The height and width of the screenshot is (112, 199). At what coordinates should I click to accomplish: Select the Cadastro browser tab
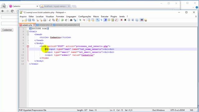coord(24,6)
